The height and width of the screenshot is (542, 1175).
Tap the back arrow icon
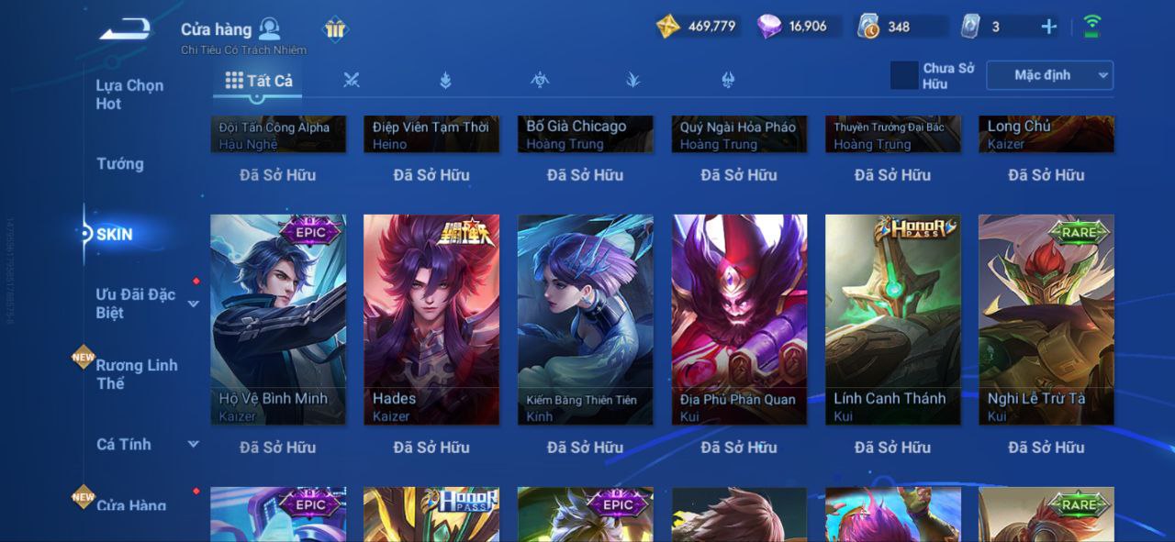click(x=126, y=29)
